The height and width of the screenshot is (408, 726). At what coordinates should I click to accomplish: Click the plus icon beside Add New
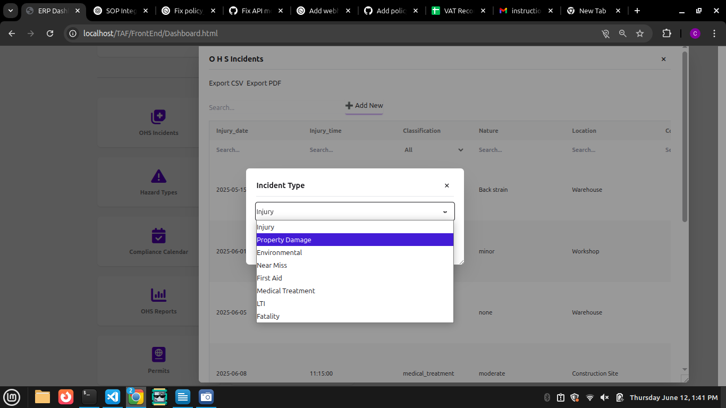349,106
